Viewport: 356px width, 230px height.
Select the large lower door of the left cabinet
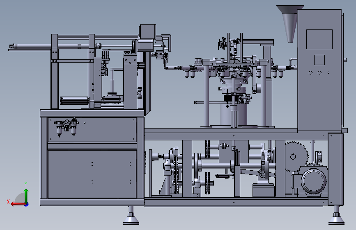92,174
